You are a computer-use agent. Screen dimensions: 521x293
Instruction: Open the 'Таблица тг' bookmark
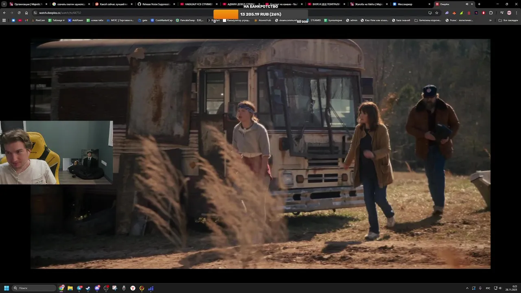coord(57,20)
